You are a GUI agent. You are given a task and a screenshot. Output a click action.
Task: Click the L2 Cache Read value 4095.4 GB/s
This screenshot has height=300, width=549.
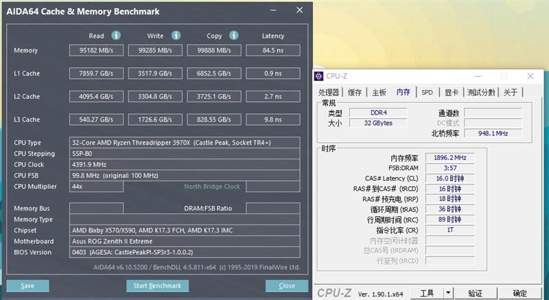pos(96,97)
